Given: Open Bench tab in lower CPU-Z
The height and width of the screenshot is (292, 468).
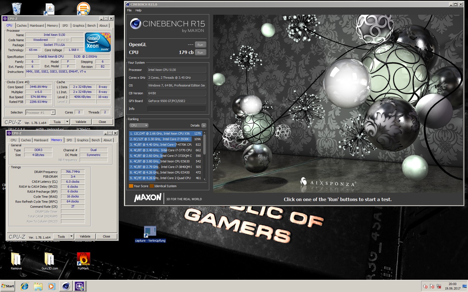Looking at the screenshot, I should (96, 140).
